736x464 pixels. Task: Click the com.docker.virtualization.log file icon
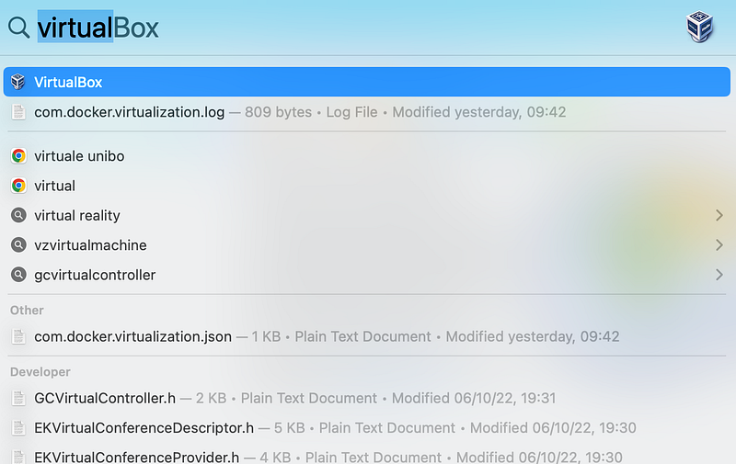(18, 112)
